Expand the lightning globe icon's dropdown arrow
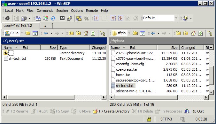Viewport: 216px width, 124px height. pyautogui.click(x=191, y=18)
